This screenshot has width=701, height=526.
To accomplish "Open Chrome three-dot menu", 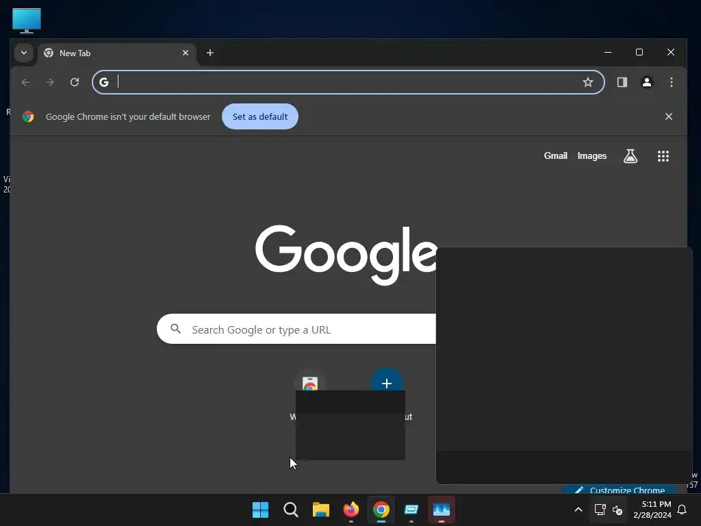I will tap(671, 82).
